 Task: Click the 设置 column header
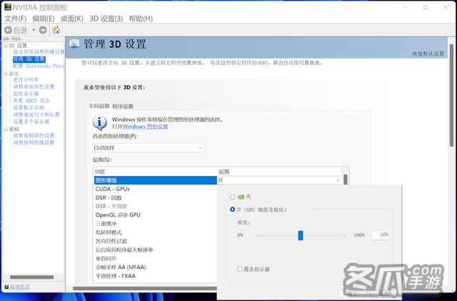(x=279, y=172)
